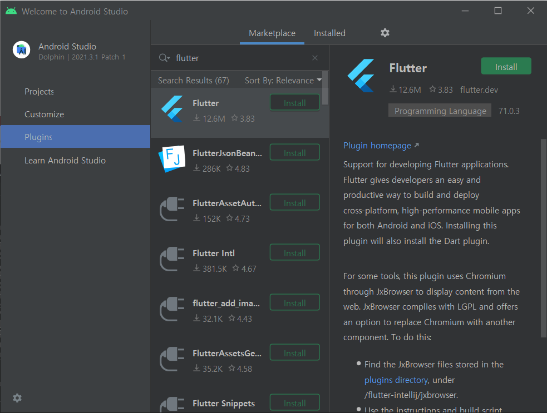This screenshot has width=547, height=413.
Task: Install the FlutterAssetAut plugin
Action: point(295,203)
